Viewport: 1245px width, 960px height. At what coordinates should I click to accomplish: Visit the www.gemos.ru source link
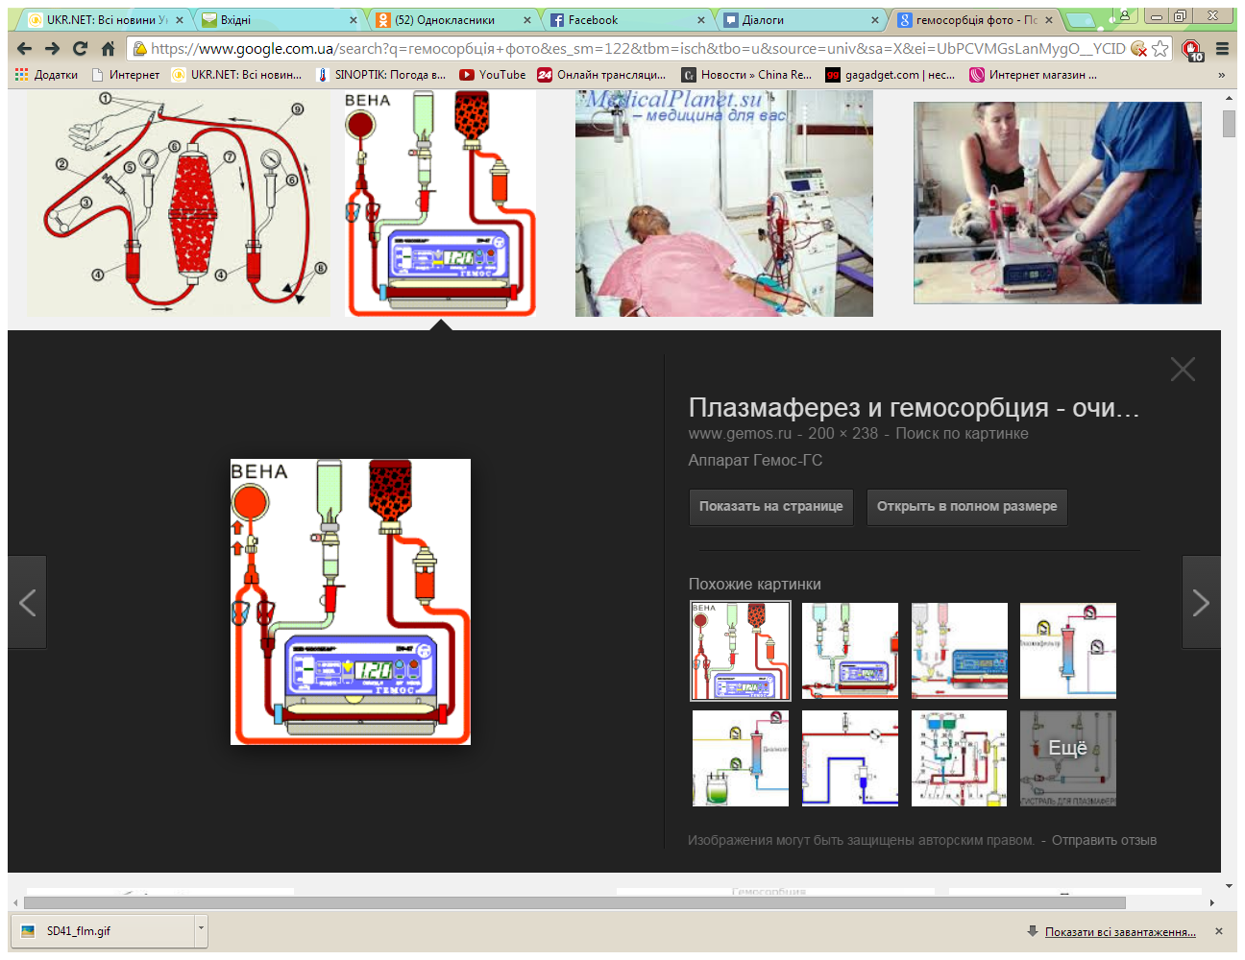(740, 433)
